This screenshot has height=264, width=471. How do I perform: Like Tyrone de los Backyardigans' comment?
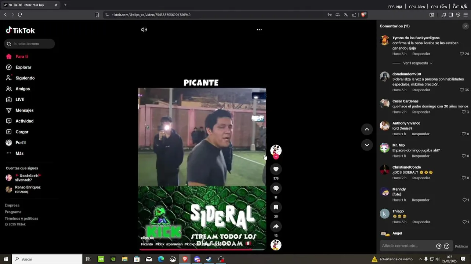pyautogui.click(x=462, y=54)
